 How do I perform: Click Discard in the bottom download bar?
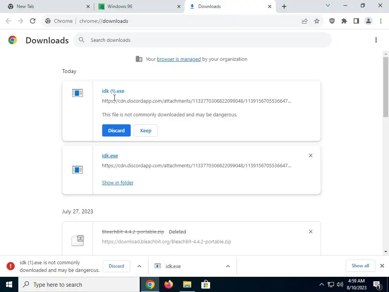click(116, 266)
